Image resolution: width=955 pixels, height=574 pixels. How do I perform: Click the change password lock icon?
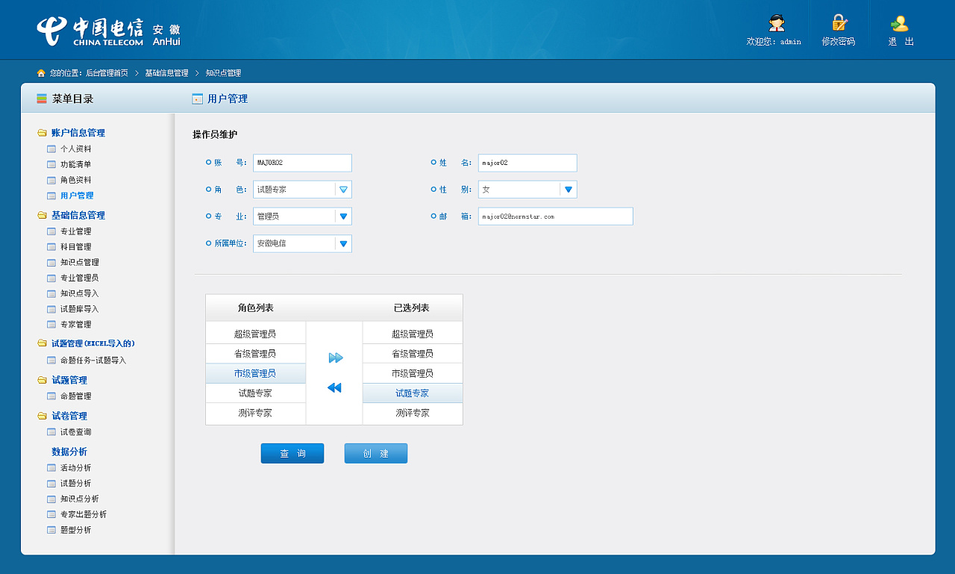tap(839, 23)
